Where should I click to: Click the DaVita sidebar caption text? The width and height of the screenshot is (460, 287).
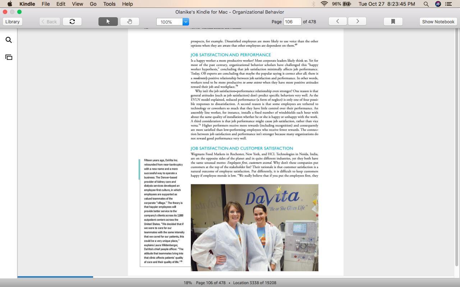tap(164, 211)
